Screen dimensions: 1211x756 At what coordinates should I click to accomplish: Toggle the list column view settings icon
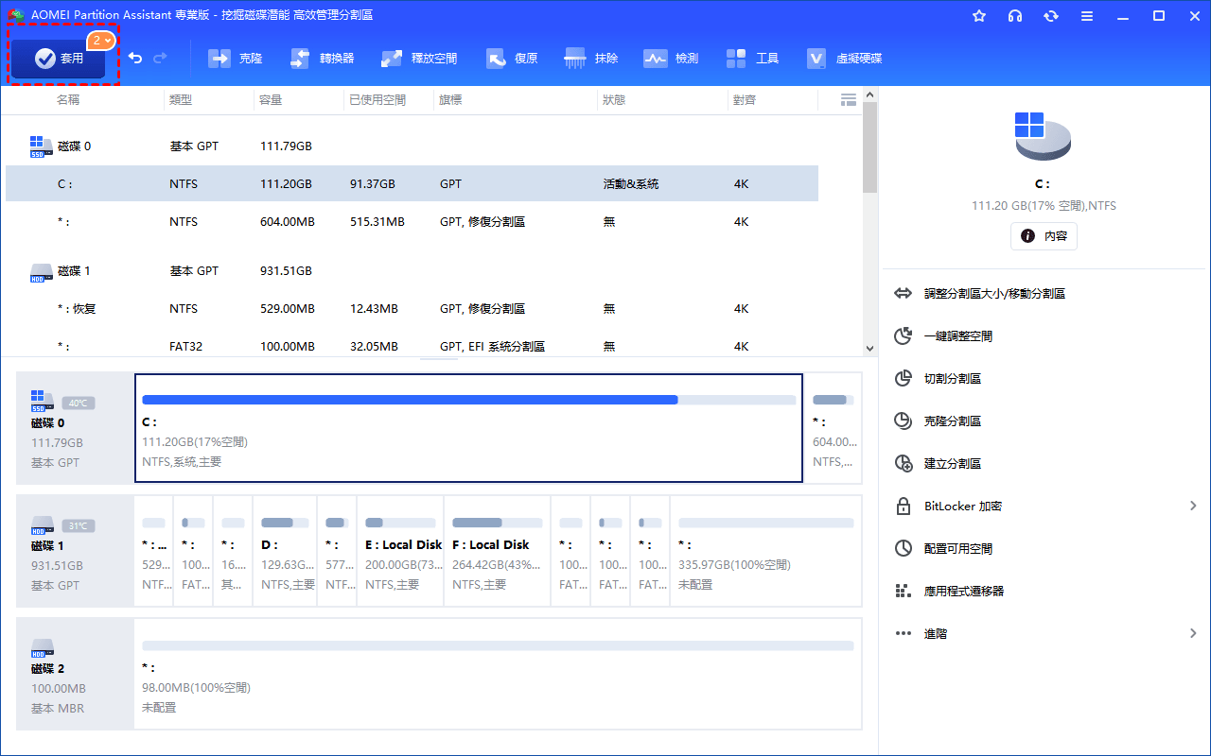coord(849,99)
